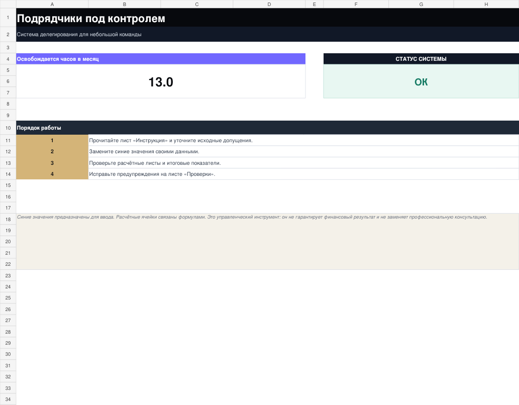The height and width of the screenshot is (405, 519).
Task: Select column D header
Action: 269,4
